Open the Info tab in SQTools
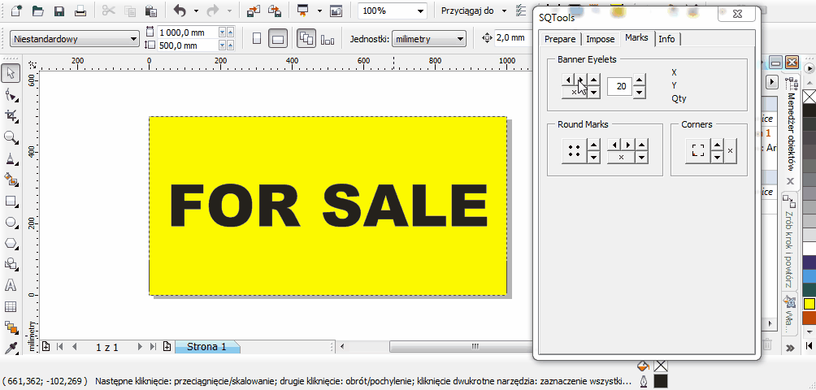Screen dimensions: 816x390 click(666, 39)
